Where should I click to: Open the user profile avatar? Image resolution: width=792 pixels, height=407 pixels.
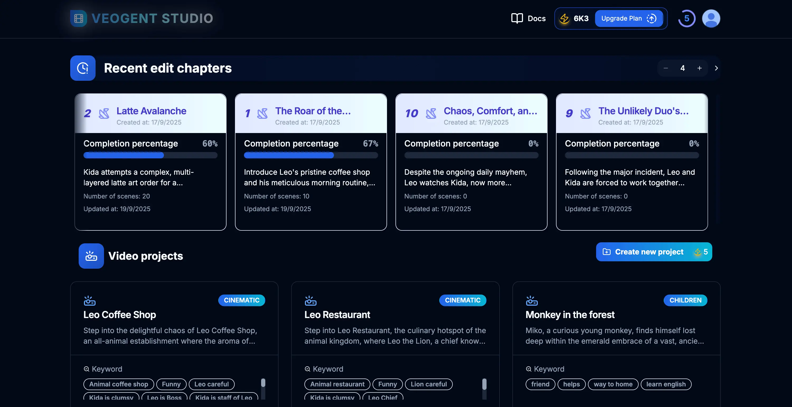click(711, 18)
